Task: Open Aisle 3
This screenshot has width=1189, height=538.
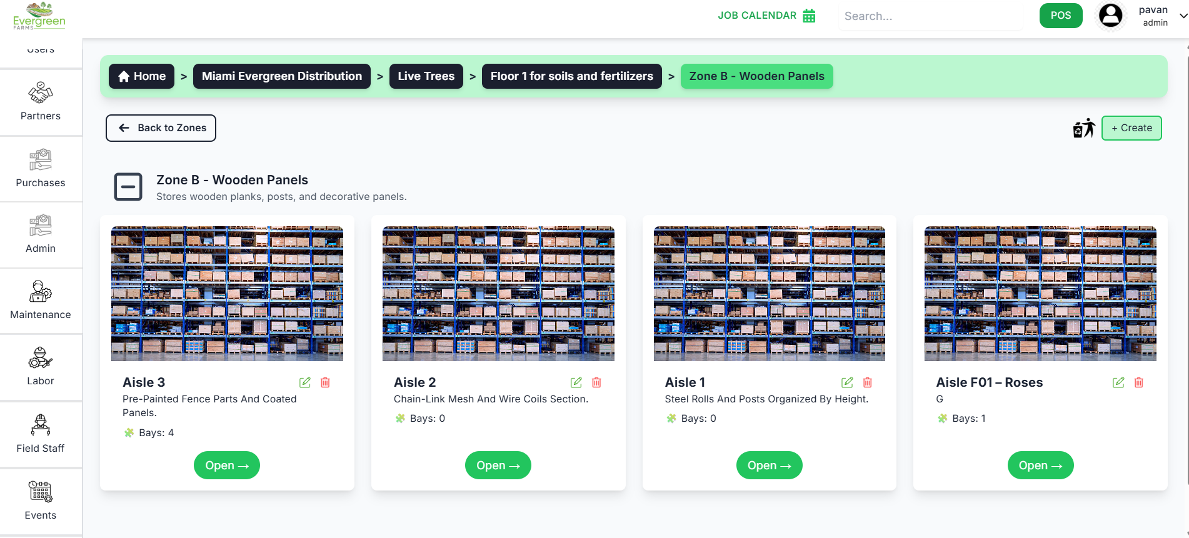Action: [x=227, y=466]
